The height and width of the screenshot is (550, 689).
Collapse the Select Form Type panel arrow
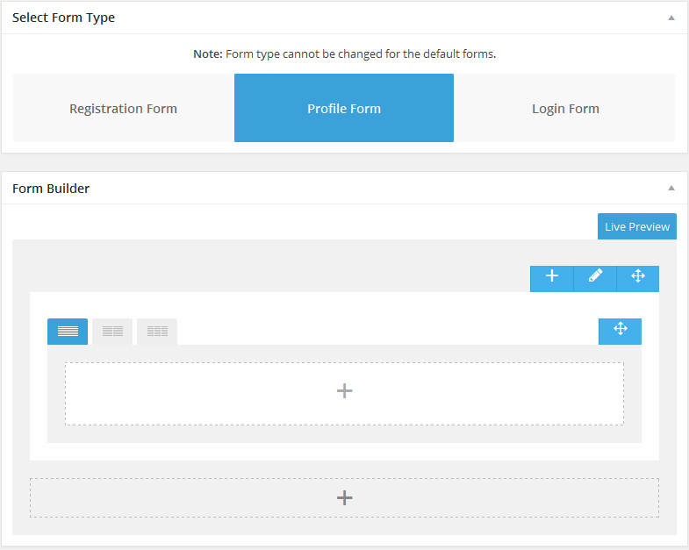click(671, 18)
